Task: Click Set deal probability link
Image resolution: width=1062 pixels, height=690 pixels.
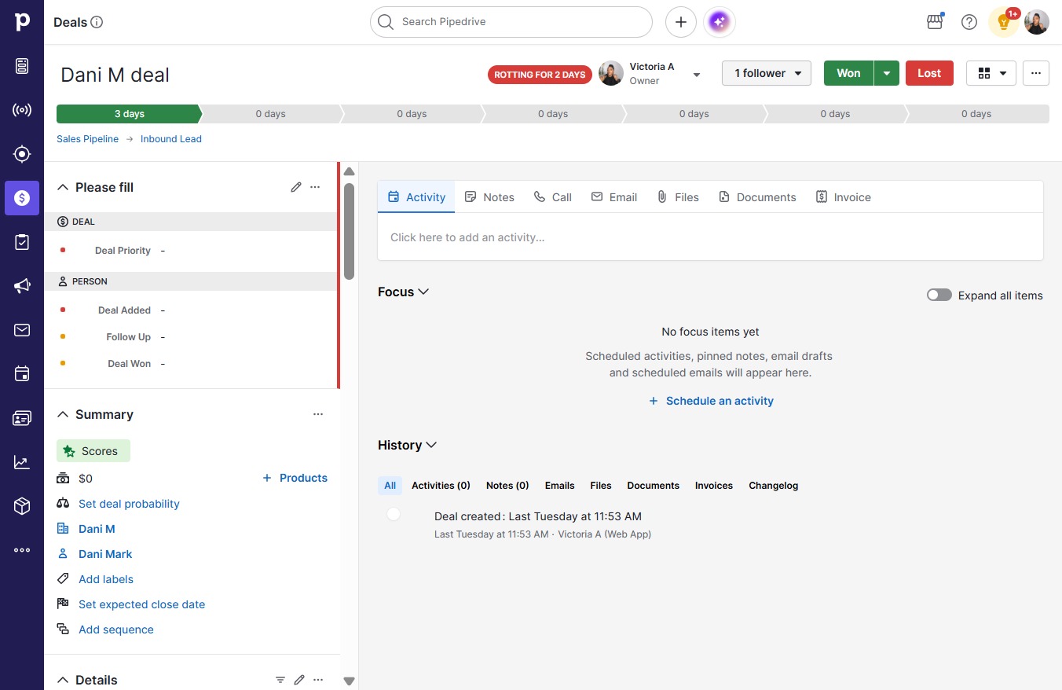Action: (129, 504)
